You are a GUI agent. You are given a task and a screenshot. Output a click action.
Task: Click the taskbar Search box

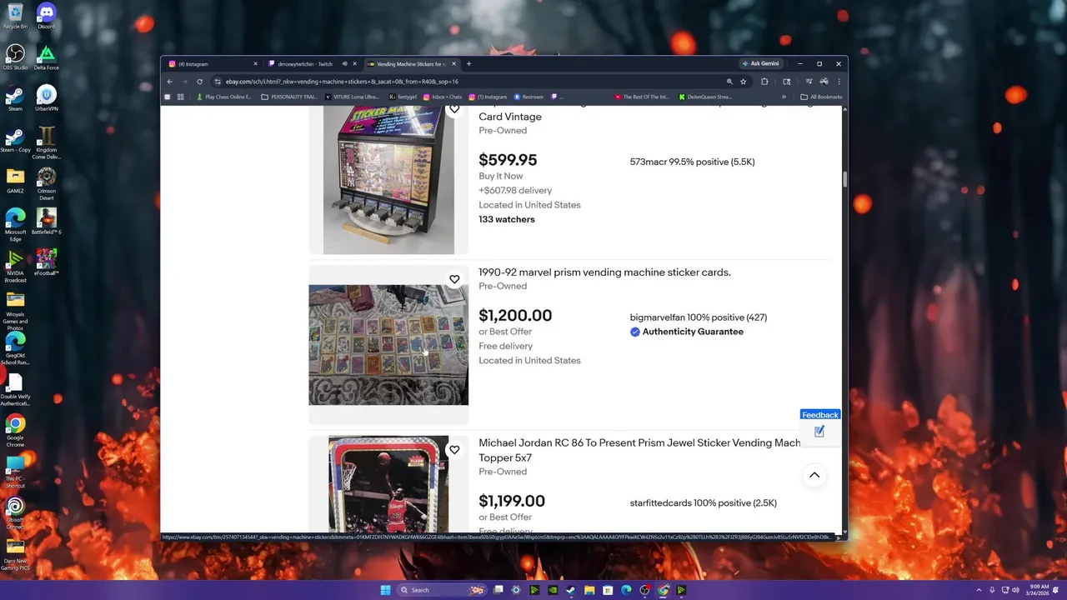[442, 590]
